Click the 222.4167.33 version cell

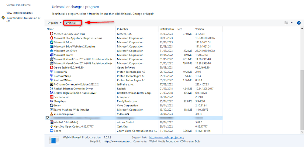(x=202, y=85)
